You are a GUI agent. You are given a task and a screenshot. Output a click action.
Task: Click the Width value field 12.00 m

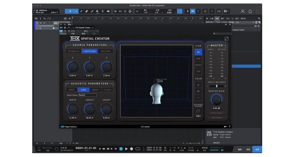73,118
